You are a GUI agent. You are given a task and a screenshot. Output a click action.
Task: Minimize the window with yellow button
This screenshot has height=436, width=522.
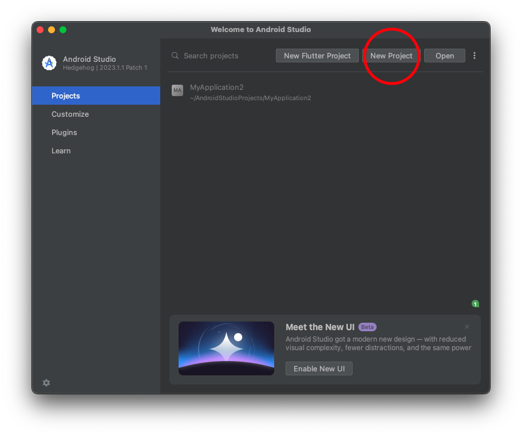coord(52,30)
